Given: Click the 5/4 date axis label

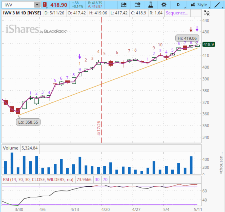Looking at the screenshot, I should click(166, 209).
